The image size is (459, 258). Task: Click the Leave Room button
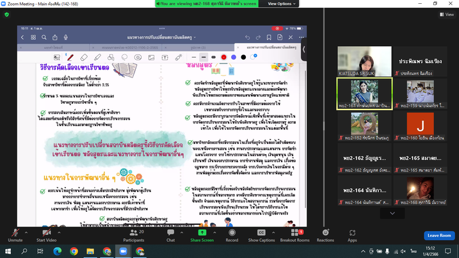(439, 236)
